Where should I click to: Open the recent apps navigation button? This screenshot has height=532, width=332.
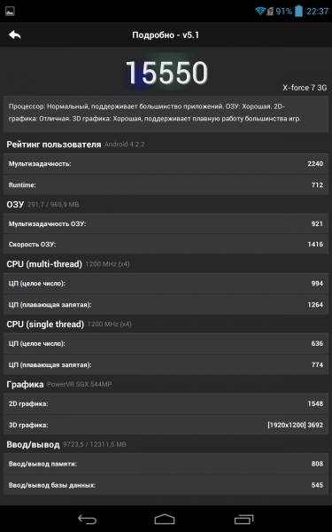coord(244,519)
